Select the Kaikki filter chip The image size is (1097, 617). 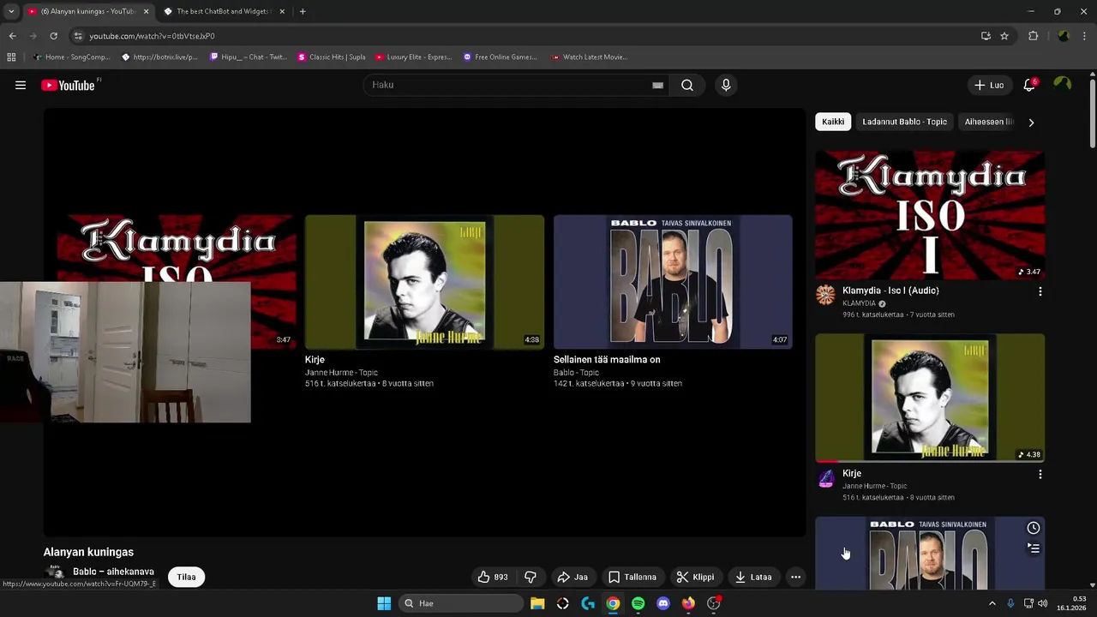pos(833,122)
